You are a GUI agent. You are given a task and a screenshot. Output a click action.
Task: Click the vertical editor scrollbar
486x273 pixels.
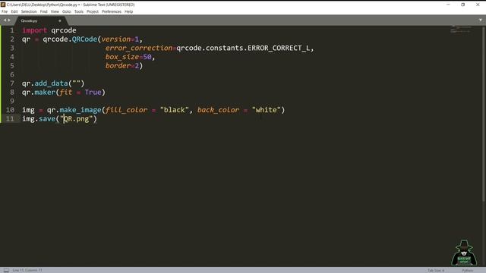[x=484, y=114]
